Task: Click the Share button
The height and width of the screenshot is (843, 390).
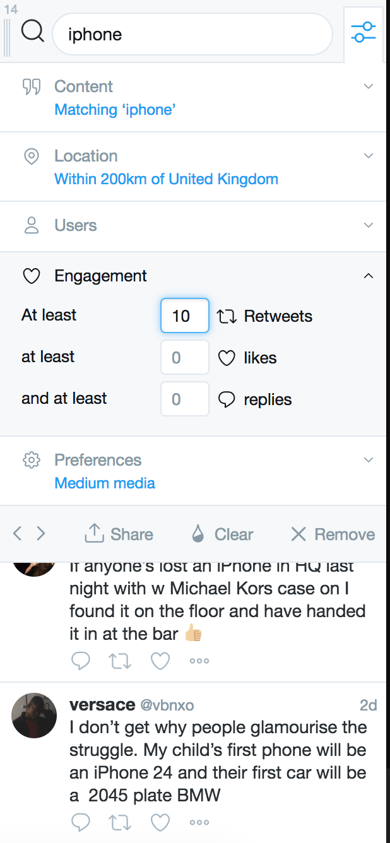Action: point(119,534)
